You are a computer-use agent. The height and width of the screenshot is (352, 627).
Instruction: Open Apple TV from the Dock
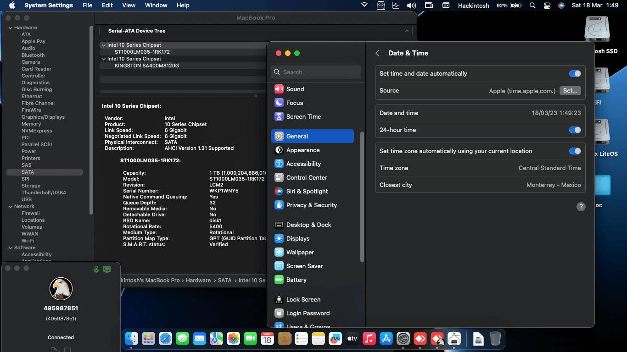point(352,339)
